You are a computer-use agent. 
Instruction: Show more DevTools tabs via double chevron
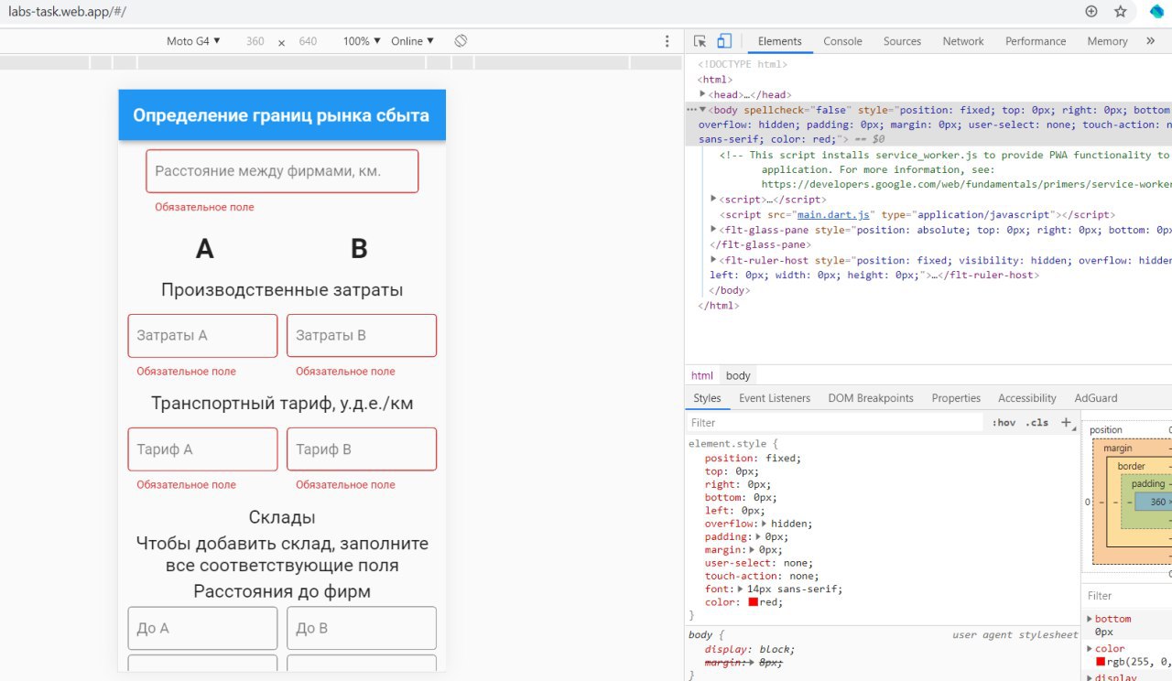(1151, 41)
